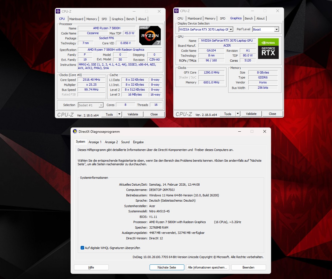Expand the Tools arrow in right CPU-Z

[238, 114]
